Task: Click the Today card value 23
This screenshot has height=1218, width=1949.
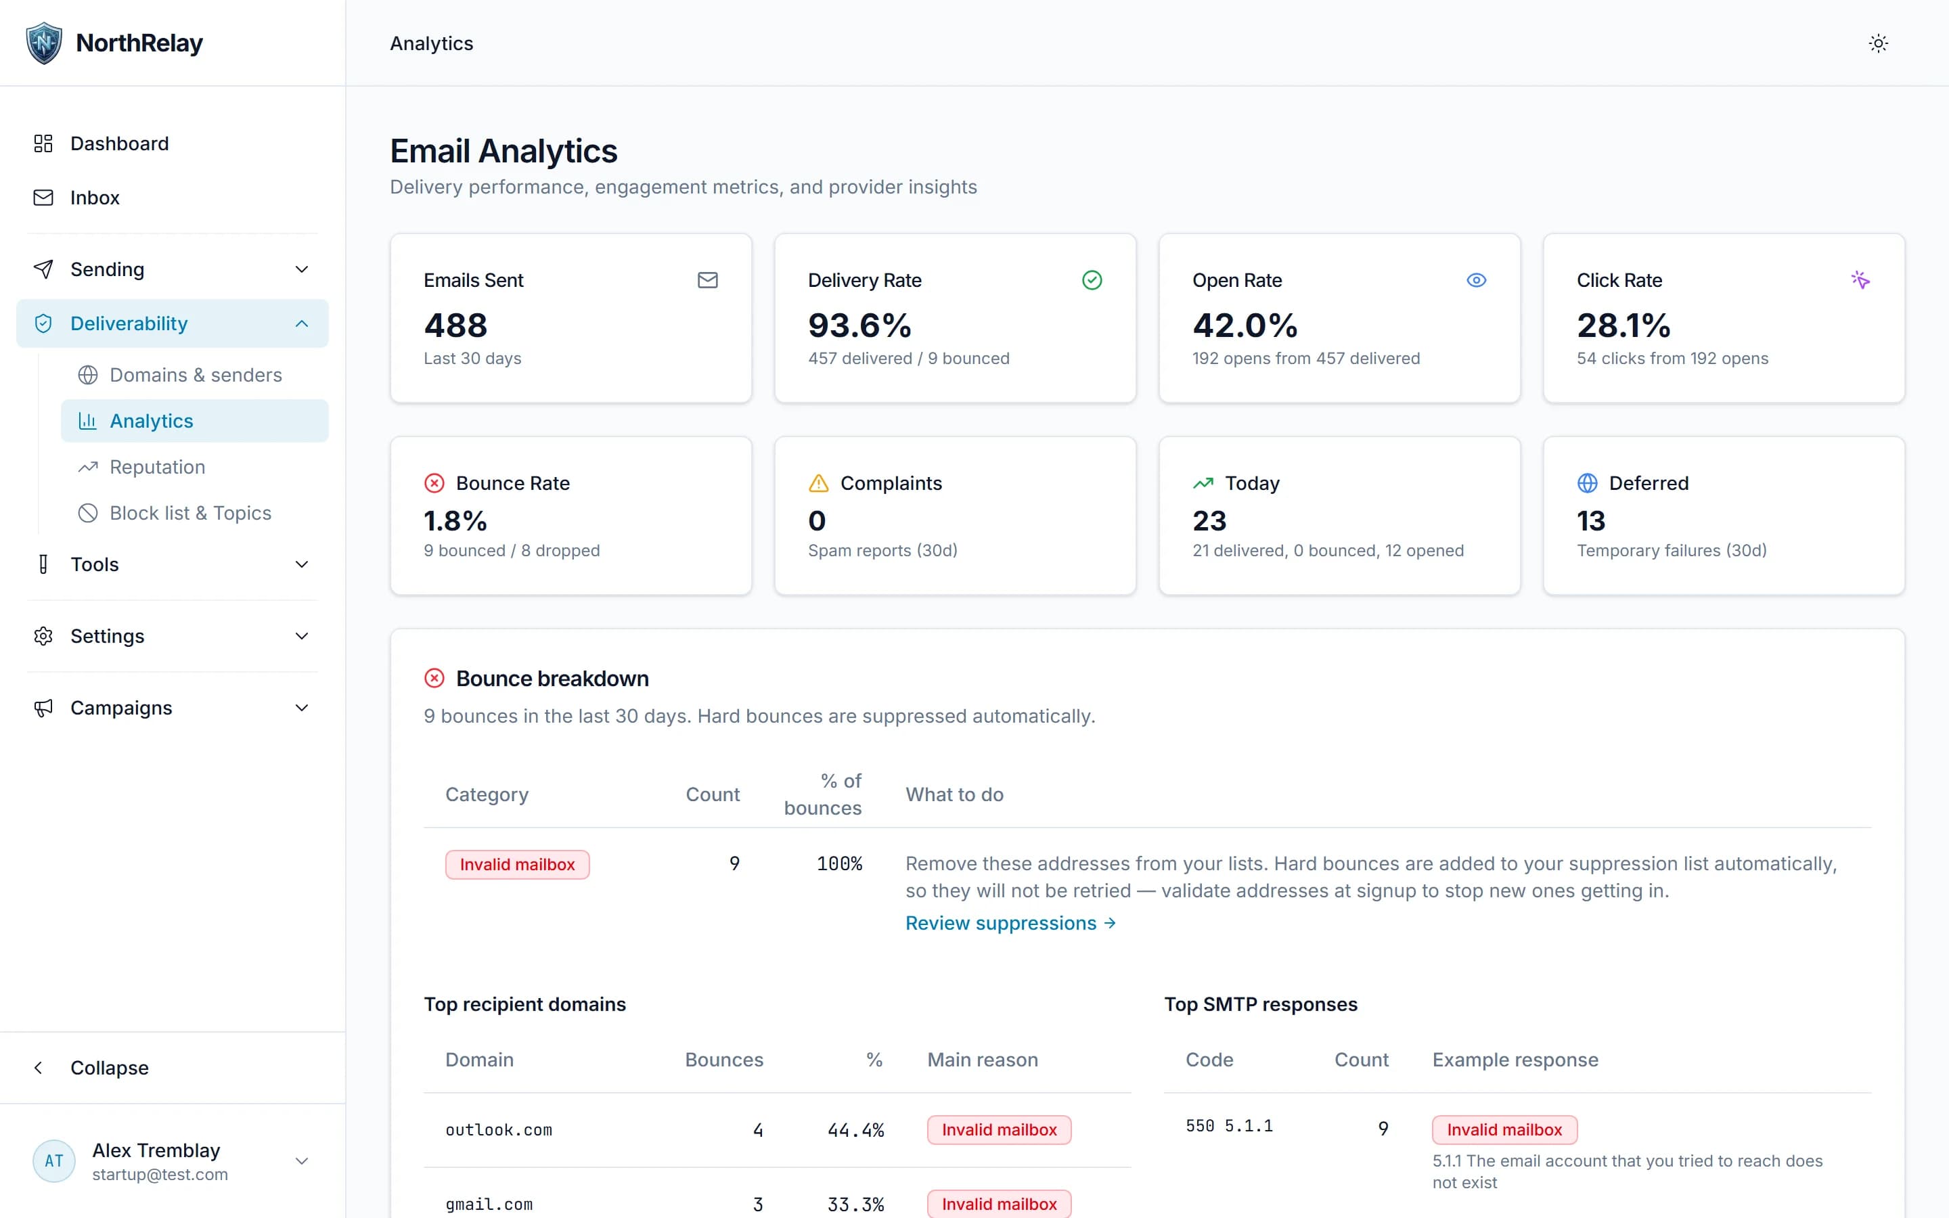Action: (x=1209, y=521)
